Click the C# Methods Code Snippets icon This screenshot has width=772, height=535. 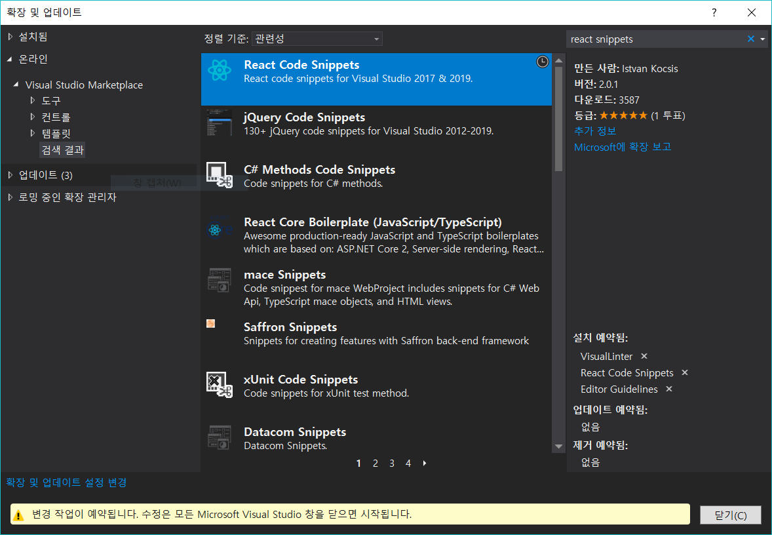[x=219, y=175]
